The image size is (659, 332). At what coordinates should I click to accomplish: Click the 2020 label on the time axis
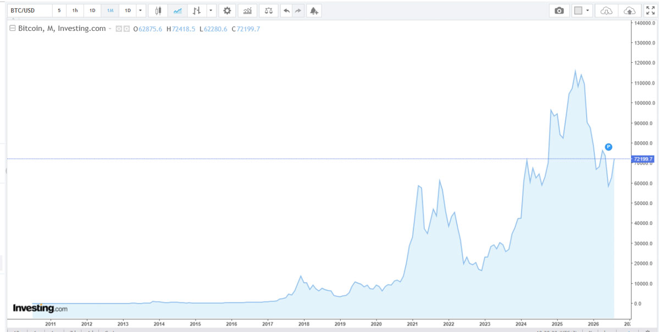coord(376,324)
